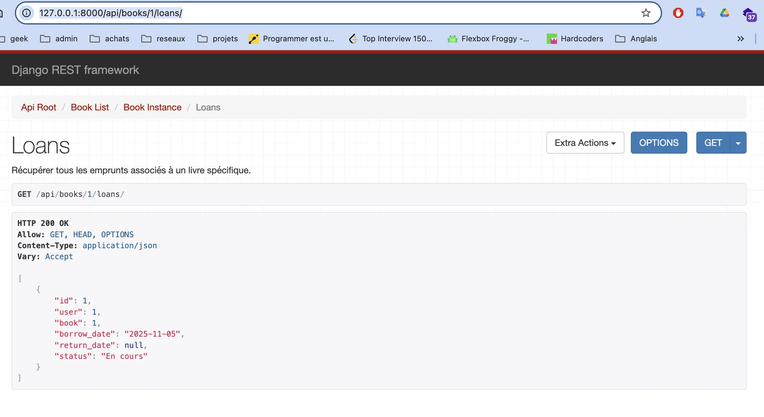The height and width of the screenshot is (417, 764).
Task: Click the Django REST framework brand link
Action: [x=75, y=70]
